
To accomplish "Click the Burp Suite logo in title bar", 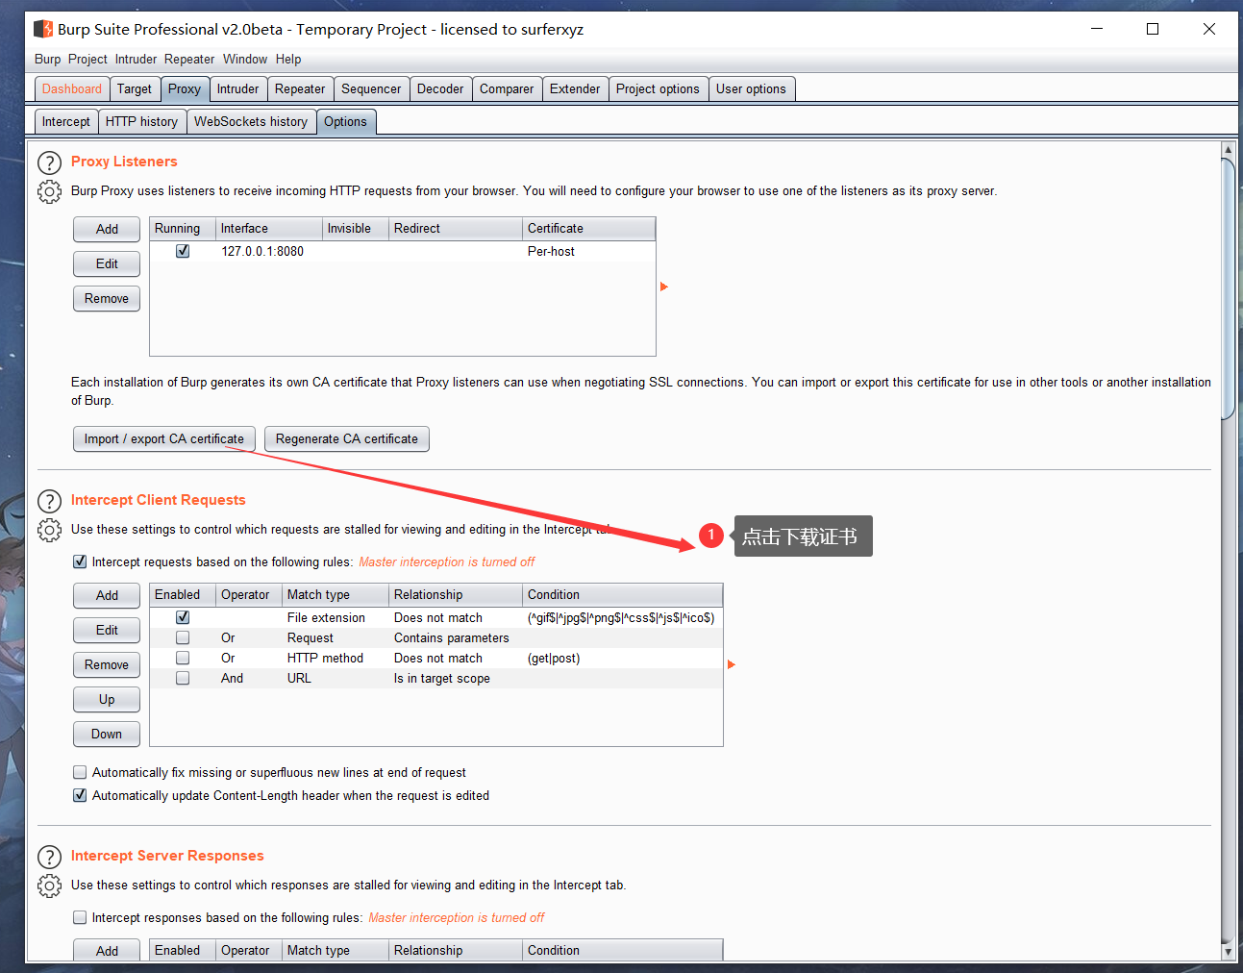I will 43,29.
